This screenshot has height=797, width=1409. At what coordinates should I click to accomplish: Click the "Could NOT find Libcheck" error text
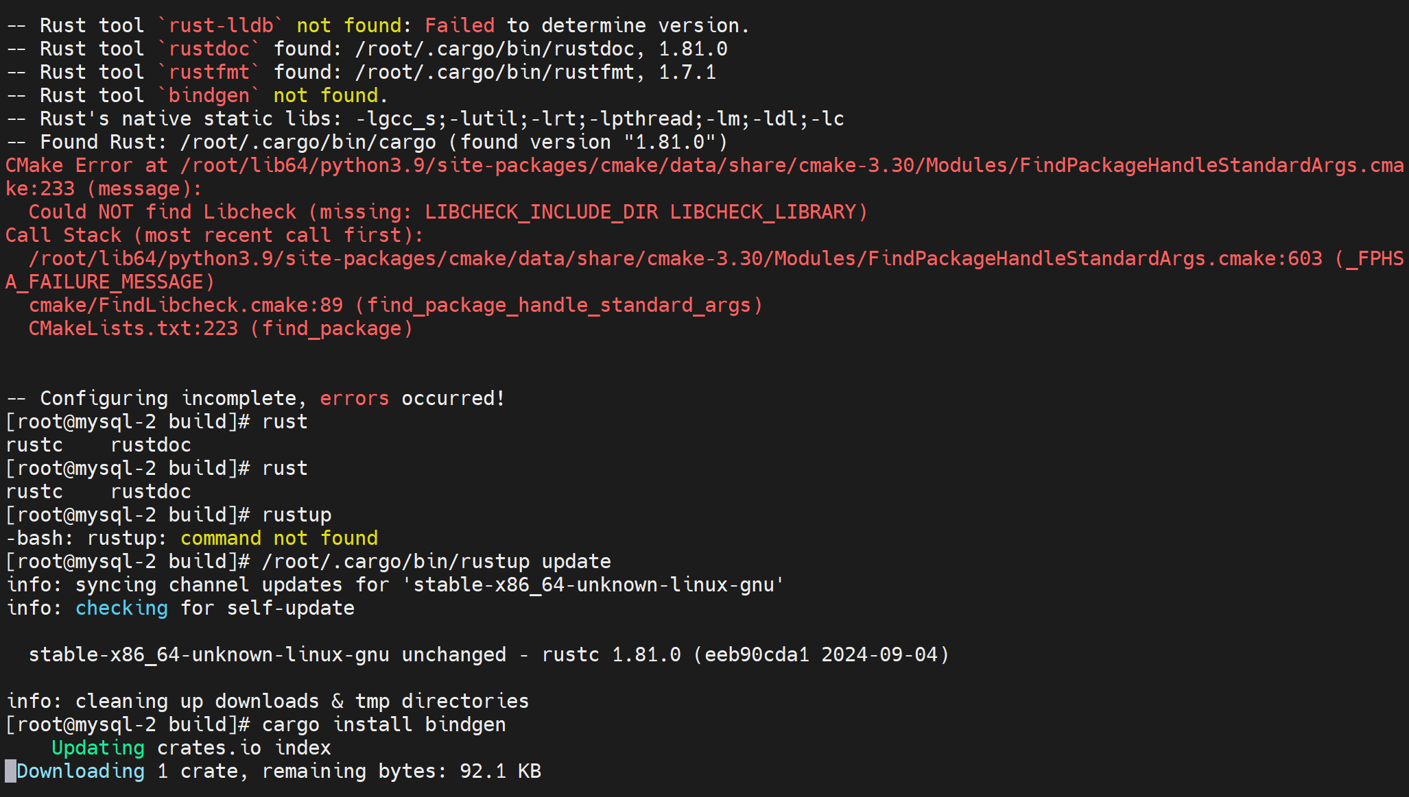pyautogui.click(x=163, y=212)
